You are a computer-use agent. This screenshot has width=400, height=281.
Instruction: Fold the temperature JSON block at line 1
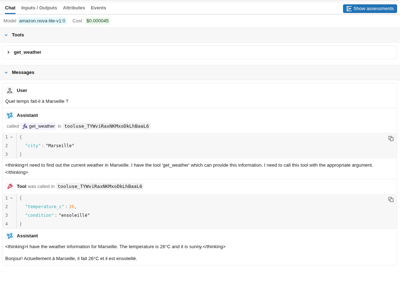click(x=12, y=198)
